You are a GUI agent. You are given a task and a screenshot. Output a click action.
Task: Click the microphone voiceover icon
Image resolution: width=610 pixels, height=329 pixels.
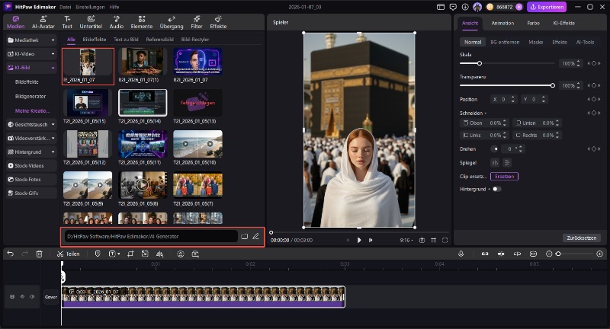coord(461,254)
